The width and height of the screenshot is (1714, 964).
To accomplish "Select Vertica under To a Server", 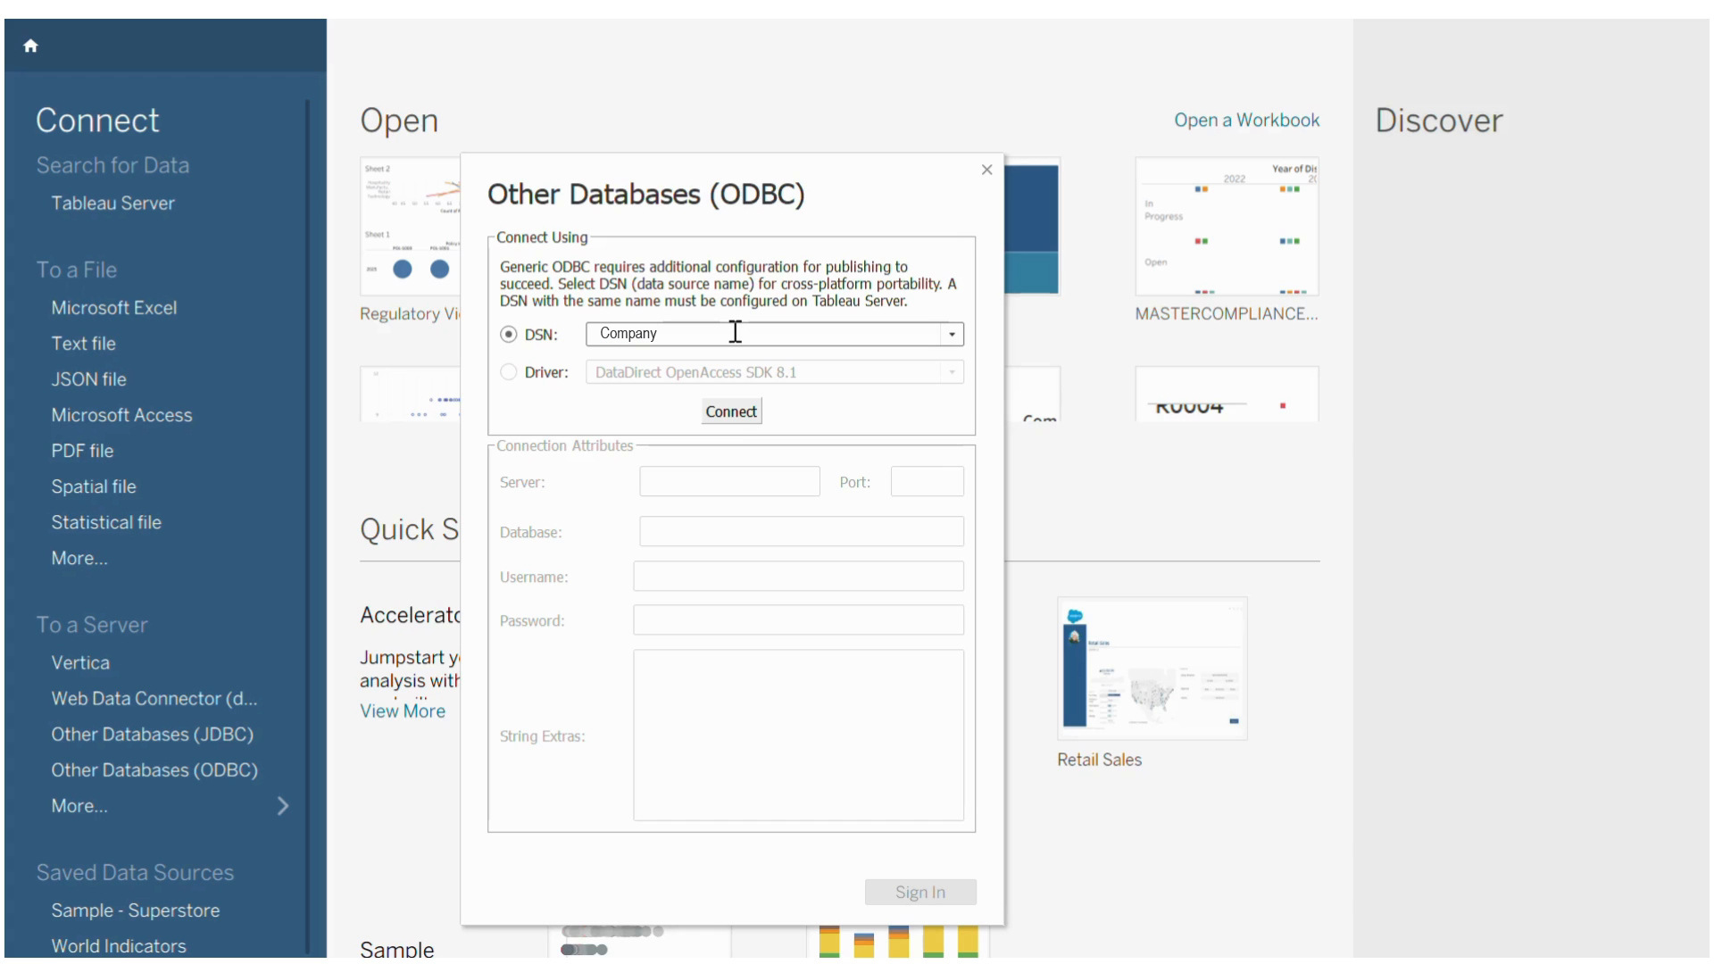I will pos(80,663).
